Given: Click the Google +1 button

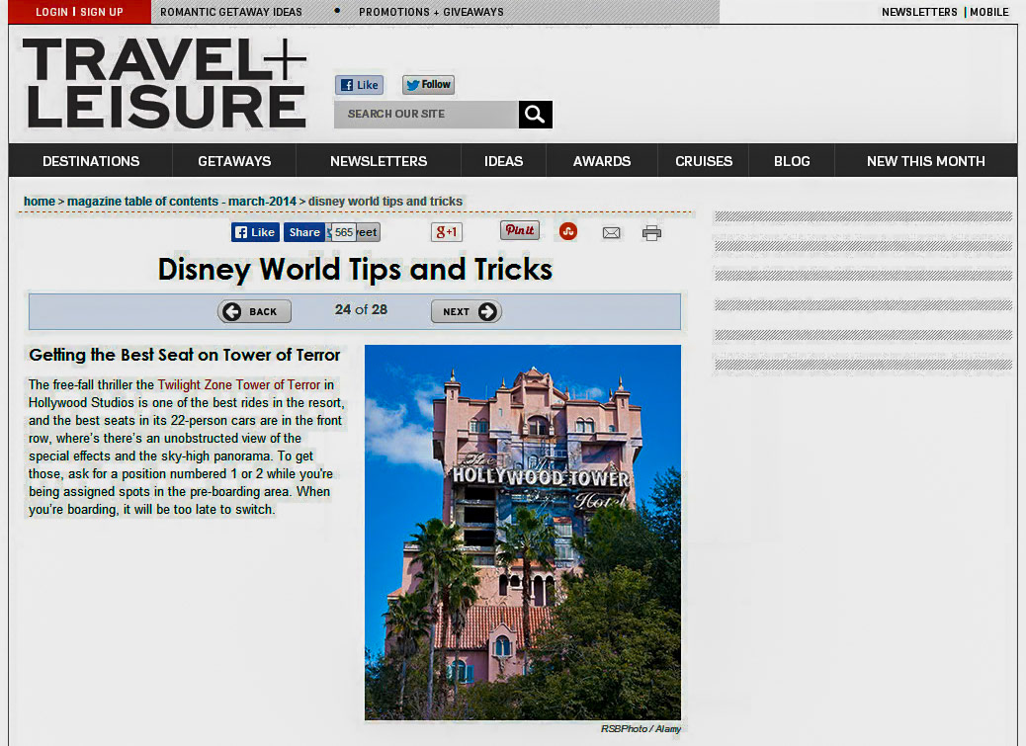Looking at the screenshot, I should point(447,232).
